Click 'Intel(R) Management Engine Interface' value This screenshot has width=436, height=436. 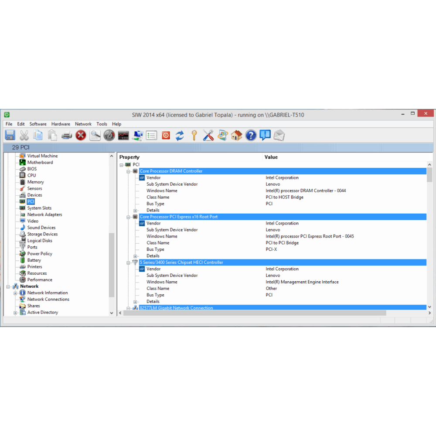pos(302,282)
